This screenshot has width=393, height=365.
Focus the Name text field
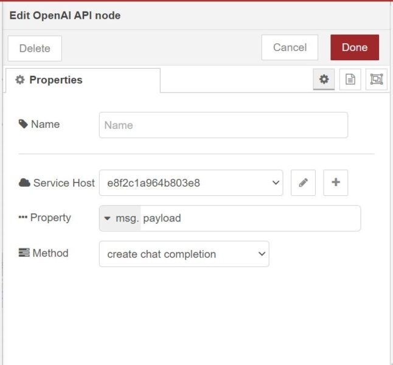[223, 125]
